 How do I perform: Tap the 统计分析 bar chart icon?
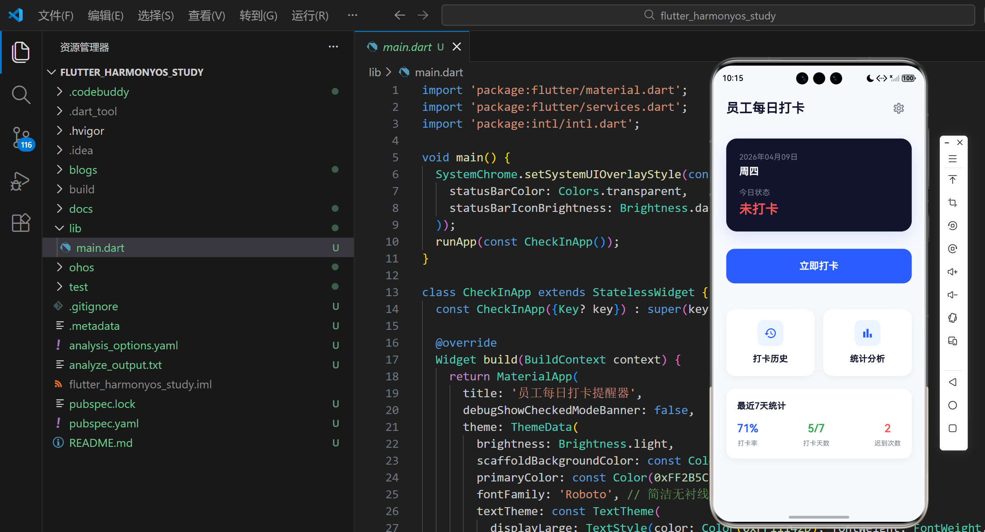pos(868,333)
